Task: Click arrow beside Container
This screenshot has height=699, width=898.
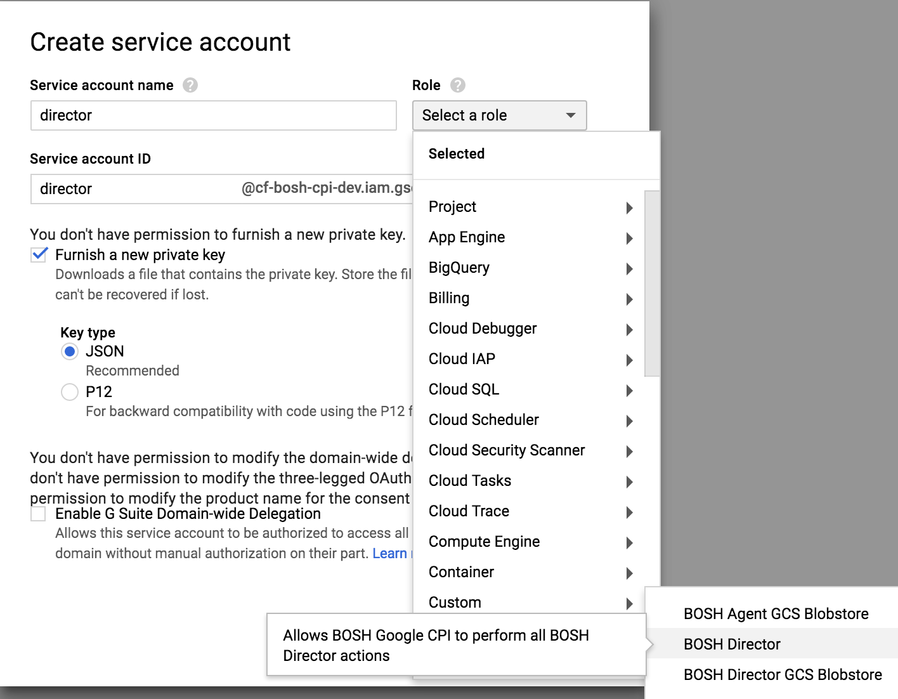Action: click(629, 573)
